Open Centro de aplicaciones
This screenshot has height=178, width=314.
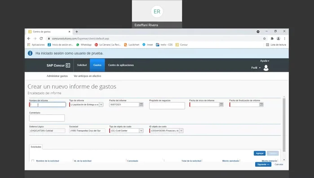coord(121,65)
